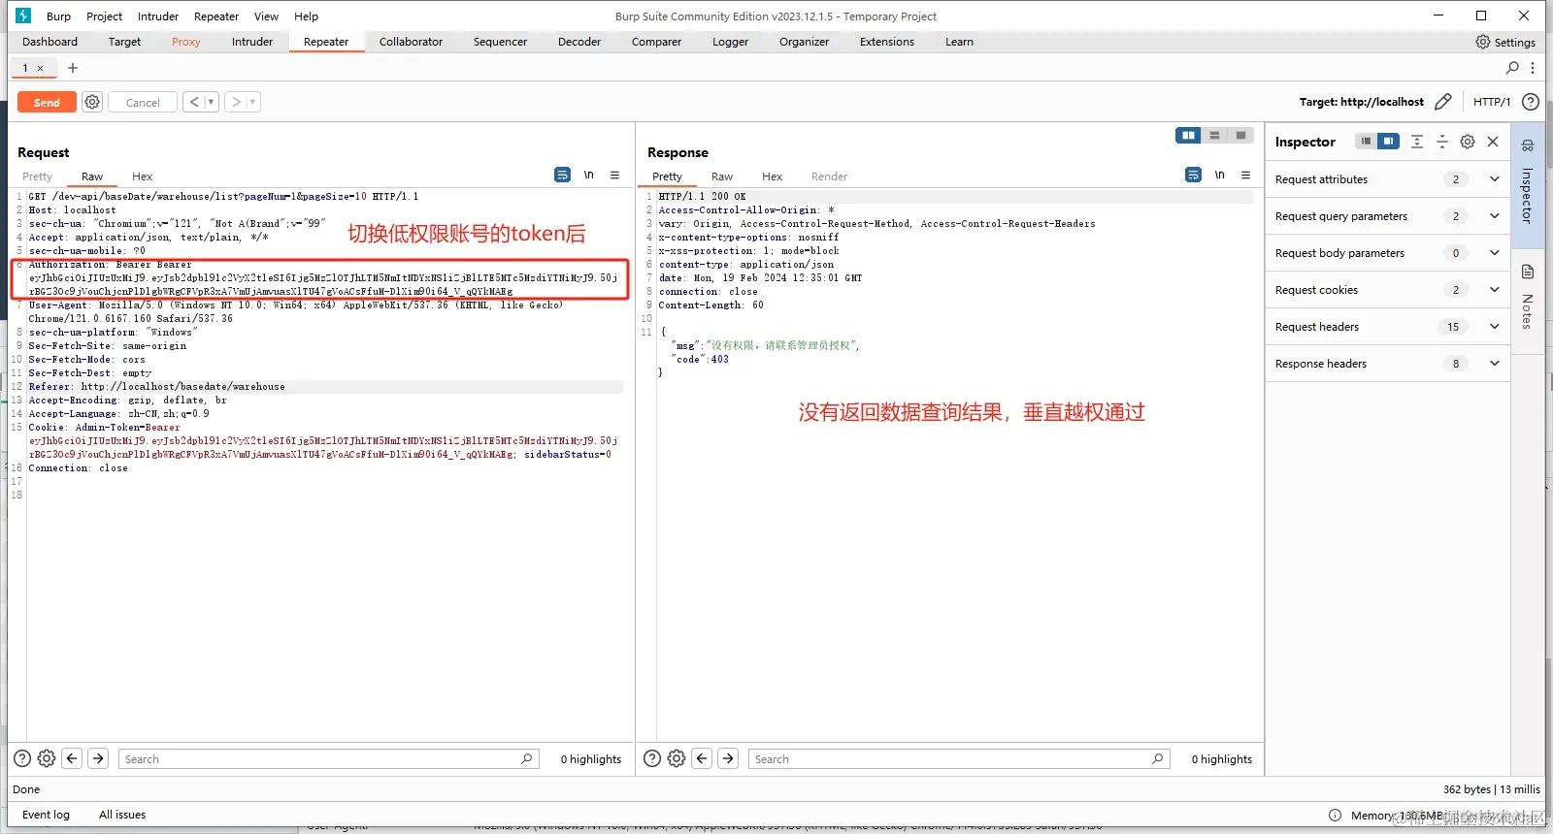This screenshot has width=1553, height=834.
Task: Click the HTTP/1 protocol toggle
Action: click(1492, 102)
